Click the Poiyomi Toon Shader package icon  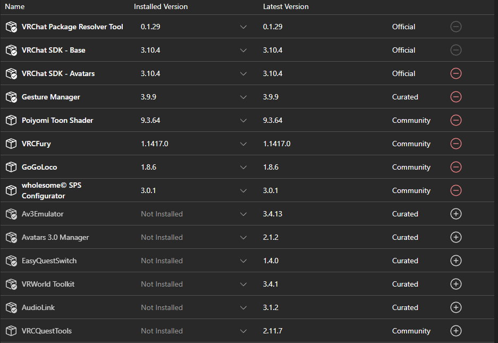[x=11, y=120]
